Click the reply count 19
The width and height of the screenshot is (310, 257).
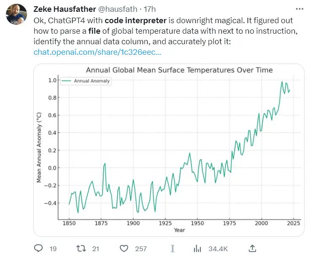point(53,249)
